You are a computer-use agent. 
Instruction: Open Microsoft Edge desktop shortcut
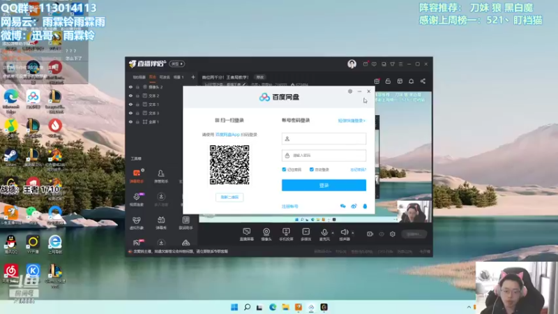click(11, 100)
